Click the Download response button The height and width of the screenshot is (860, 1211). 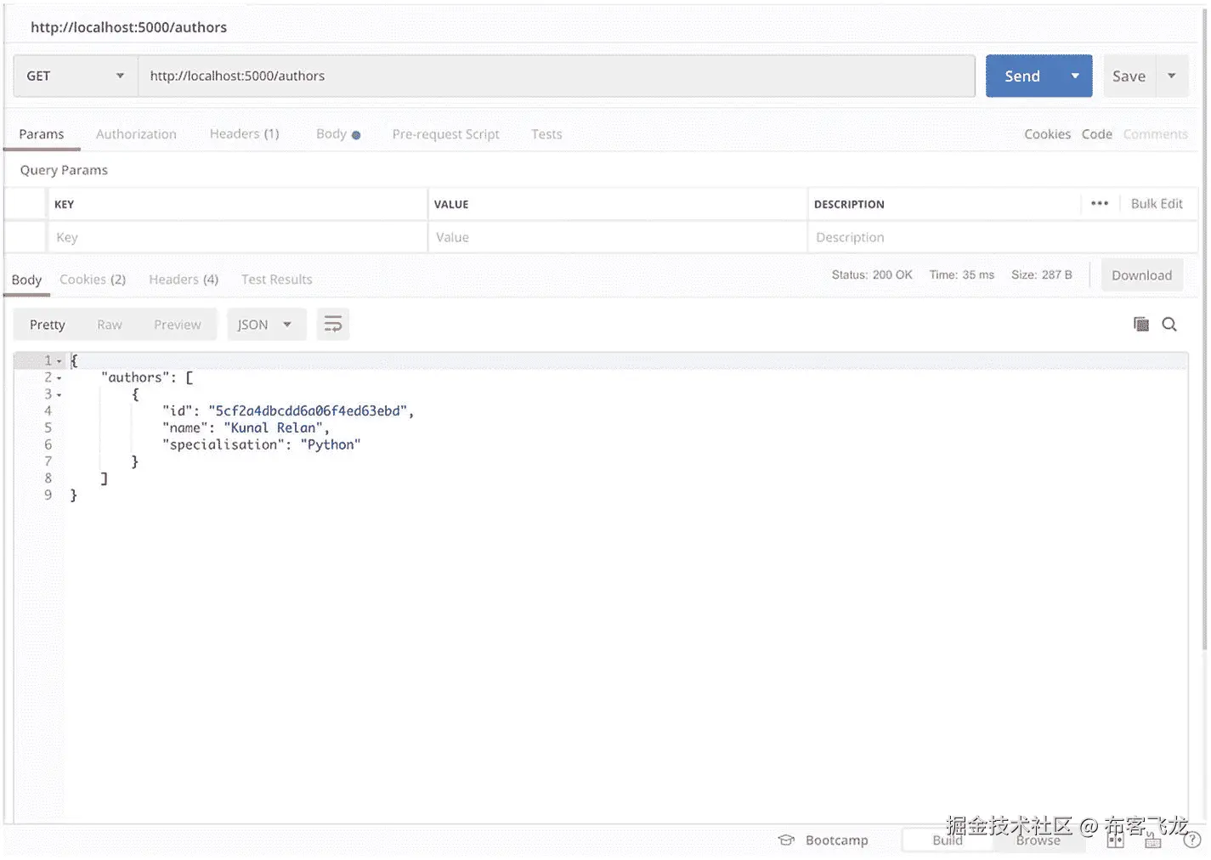pos(1142,275)
